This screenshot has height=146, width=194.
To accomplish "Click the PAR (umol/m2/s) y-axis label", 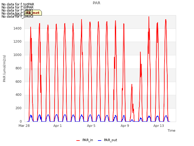I will point(4,68).
